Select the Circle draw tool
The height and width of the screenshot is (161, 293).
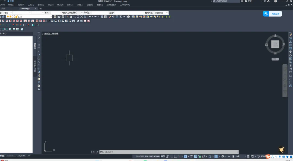click(x=39, y=55)
